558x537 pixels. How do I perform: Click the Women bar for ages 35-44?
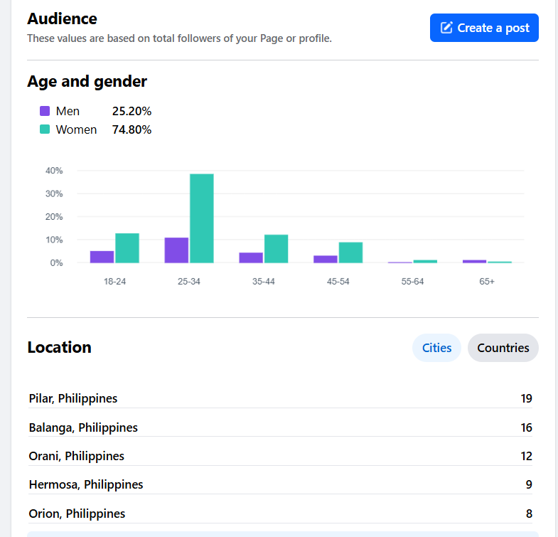pyautogui.click(x=276, y=249)
